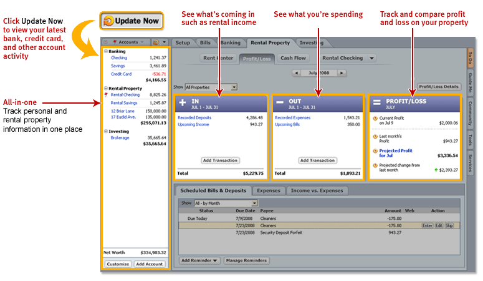Collapse the Rental Property account group
Image resolution: width=483 pixels, height=281 pixels.
click(106, 88)
